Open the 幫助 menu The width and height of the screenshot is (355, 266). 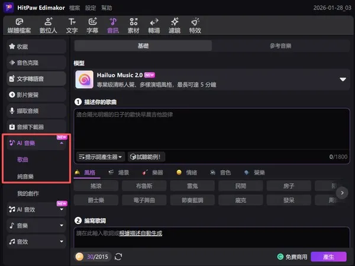(106, 8)
